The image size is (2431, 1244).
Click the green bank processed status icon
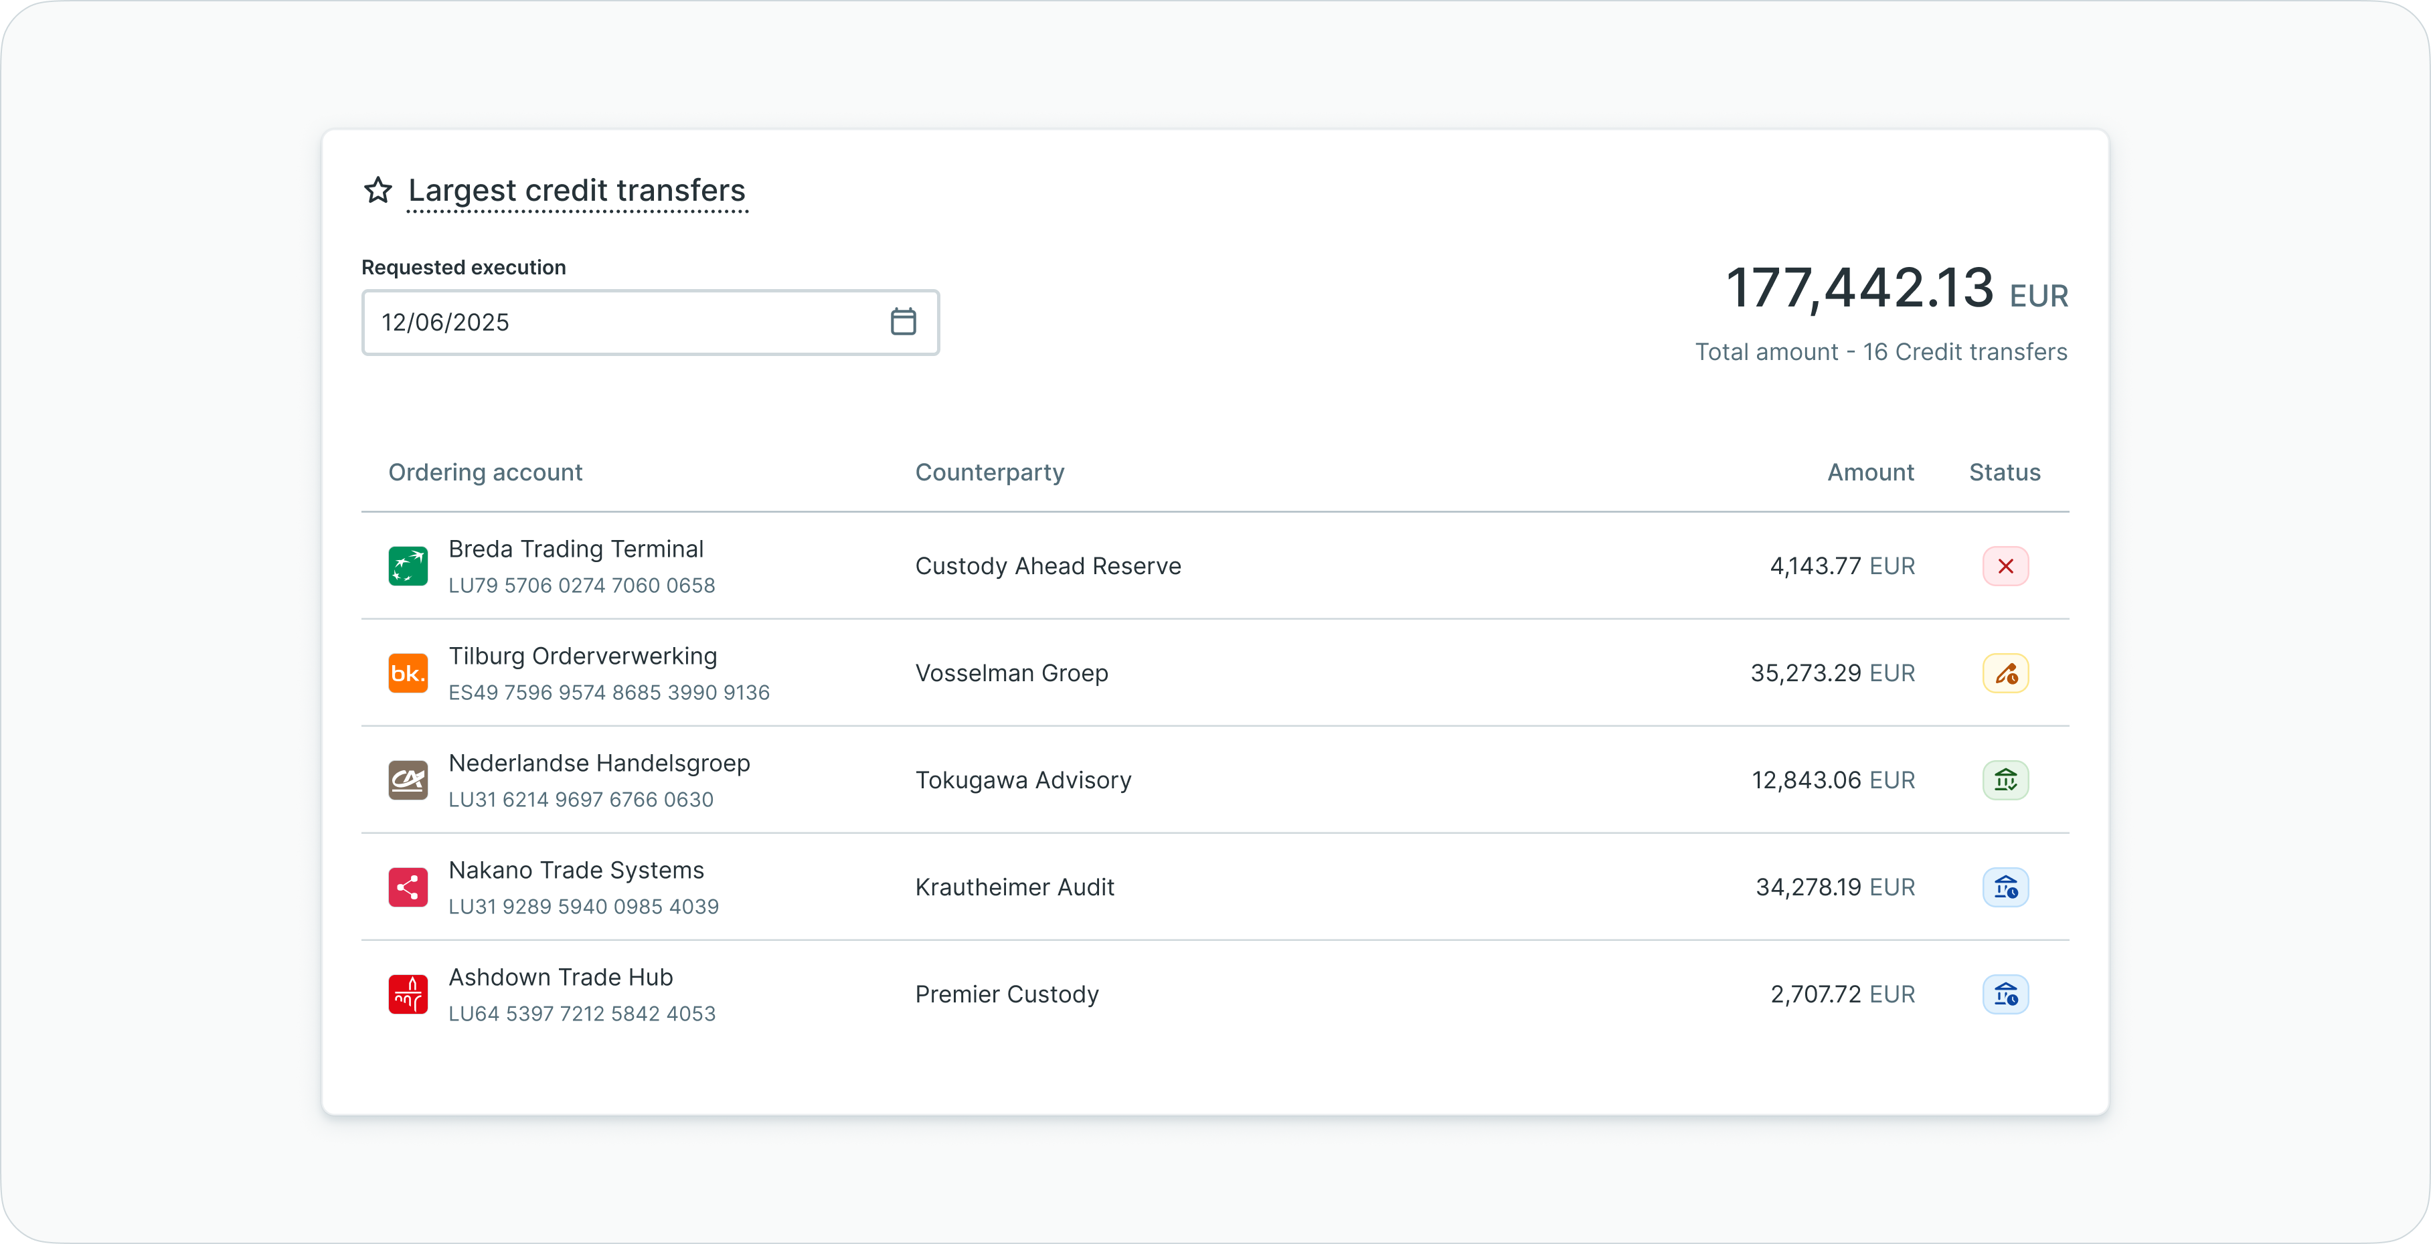click(x=2005, y=780)
